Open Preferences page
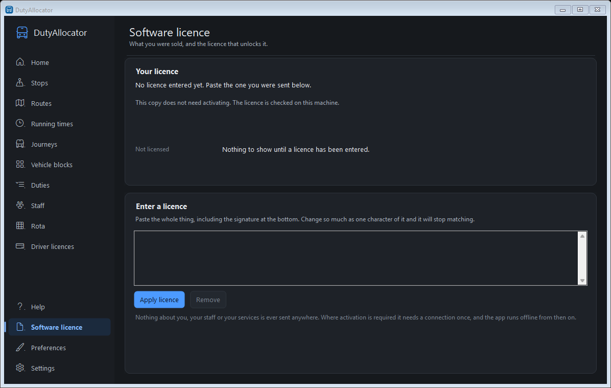611x388 pixels. pos(60,348)
